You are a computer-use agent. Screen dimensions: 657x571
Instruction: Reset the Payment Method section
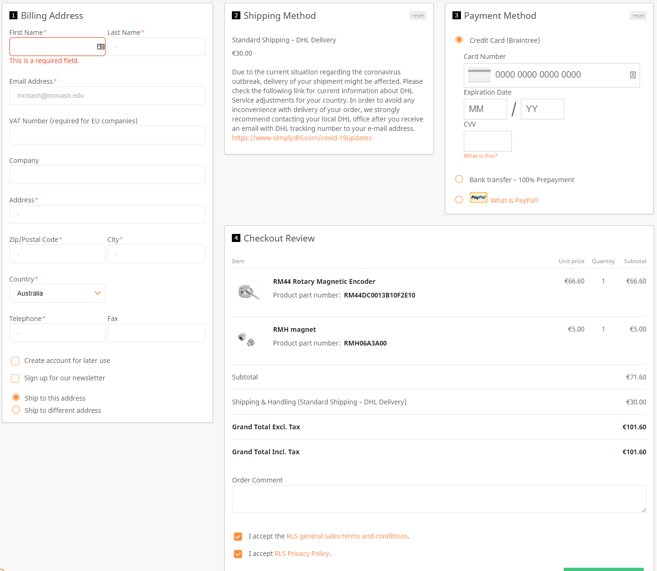click(638, 16)
